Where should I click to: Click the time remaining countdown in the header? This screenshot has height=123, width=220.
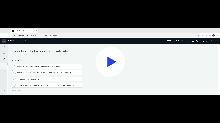(181, 41)
